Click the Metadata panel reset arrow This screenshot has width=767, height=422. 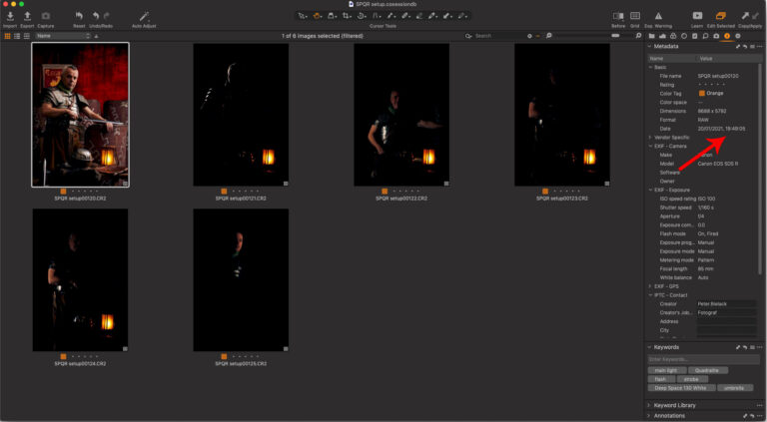pyautogui.click(x=744, y=47)
